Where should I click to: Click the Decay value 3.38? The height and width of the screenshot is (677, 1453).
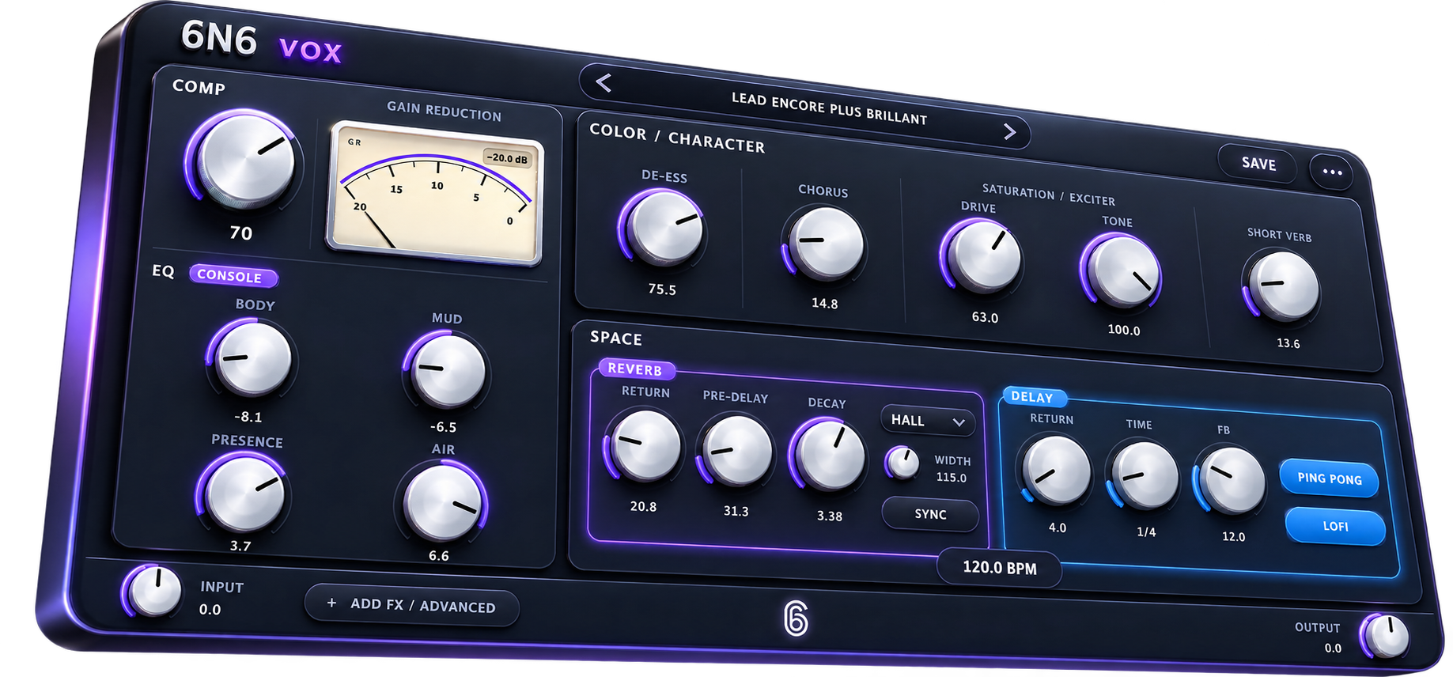point(829,516)
